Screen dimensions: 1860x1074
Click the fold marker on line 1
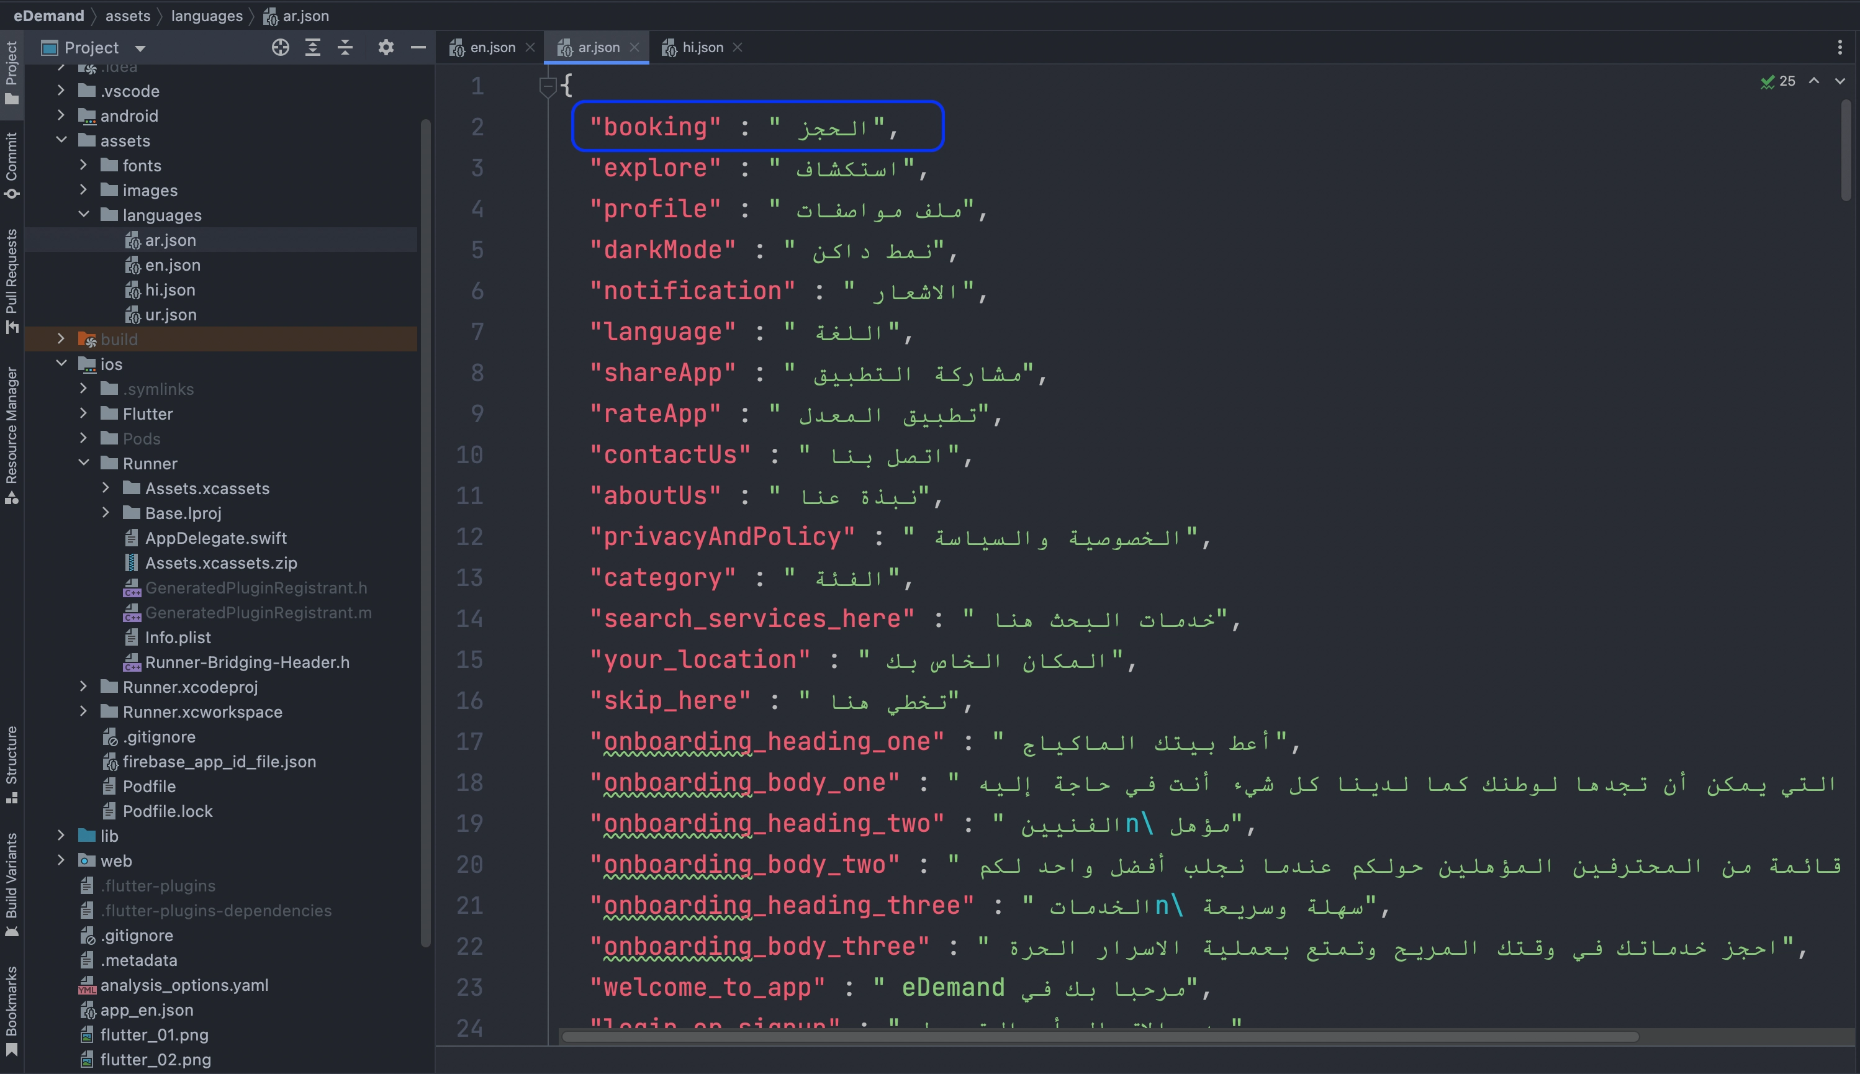coord(547,87)
